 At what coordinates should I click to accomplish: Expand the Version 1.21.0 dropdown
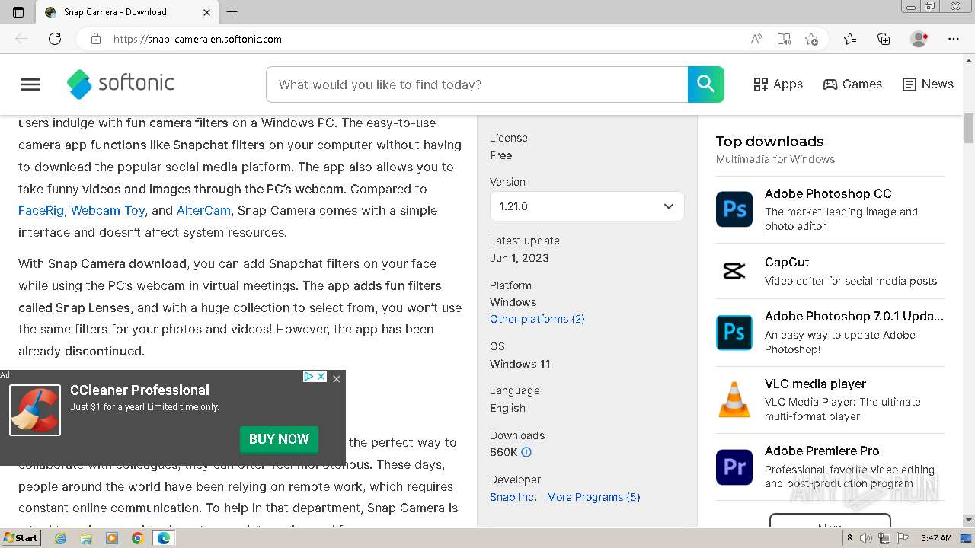(x=587, y=206)
